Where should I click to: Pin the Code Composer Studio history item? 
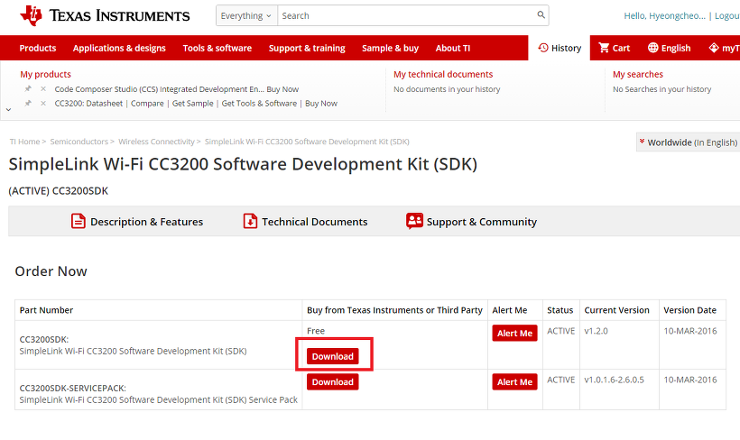click(28, 88)
